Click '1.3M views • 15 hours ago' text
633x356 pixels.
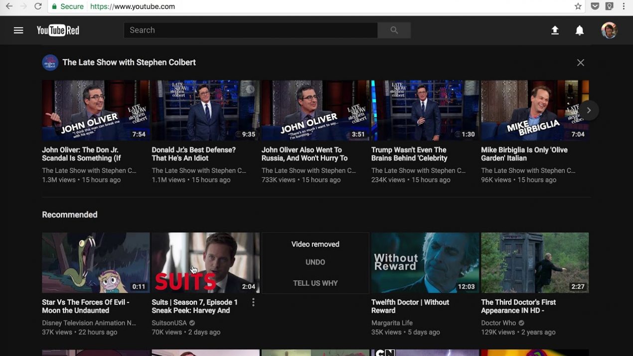click(x=81, y=180)
